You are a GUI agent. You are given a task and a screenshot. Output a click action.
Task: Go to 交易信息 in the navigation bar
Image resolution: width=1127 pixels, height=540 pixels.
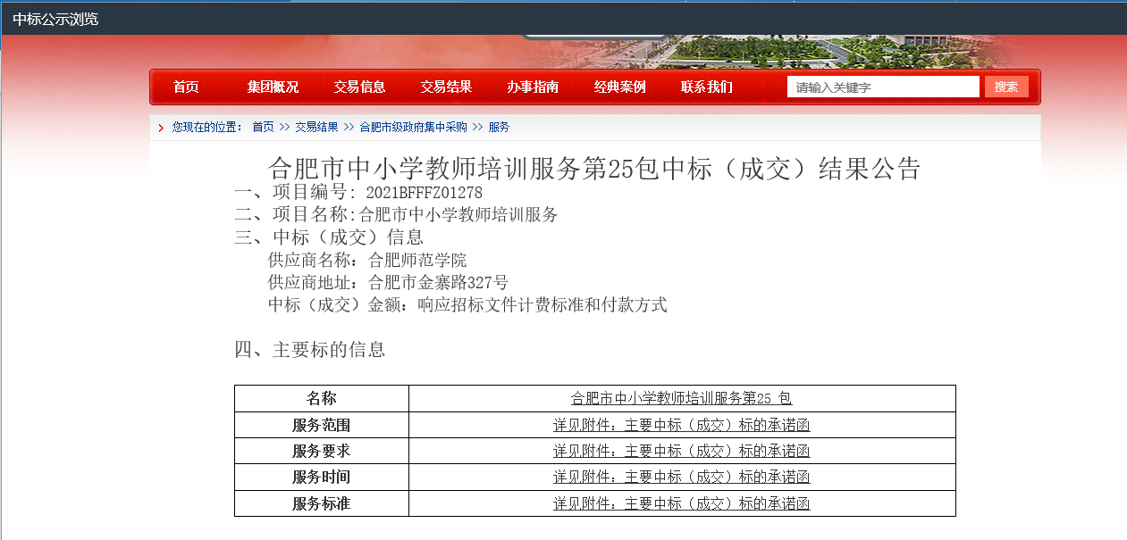[359, 87]
